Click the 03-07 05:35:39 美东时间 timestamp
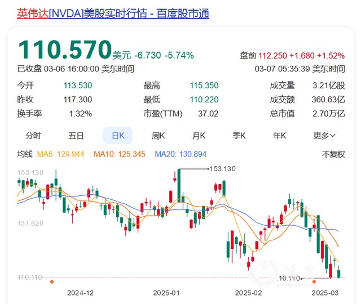 (x=300, y=69)
